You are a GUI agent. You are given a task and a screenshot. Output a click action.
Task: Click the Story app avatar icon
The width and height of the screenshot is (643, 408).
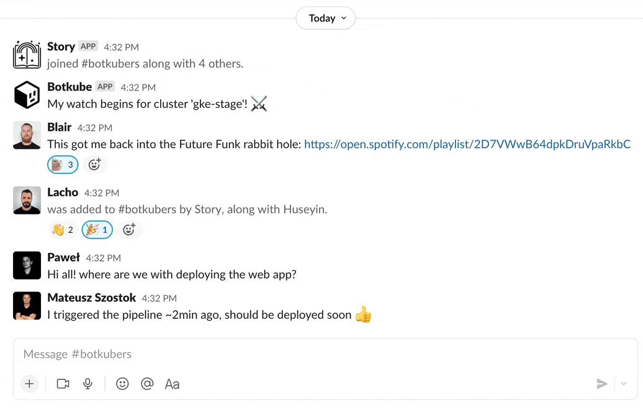pos(27,55)
